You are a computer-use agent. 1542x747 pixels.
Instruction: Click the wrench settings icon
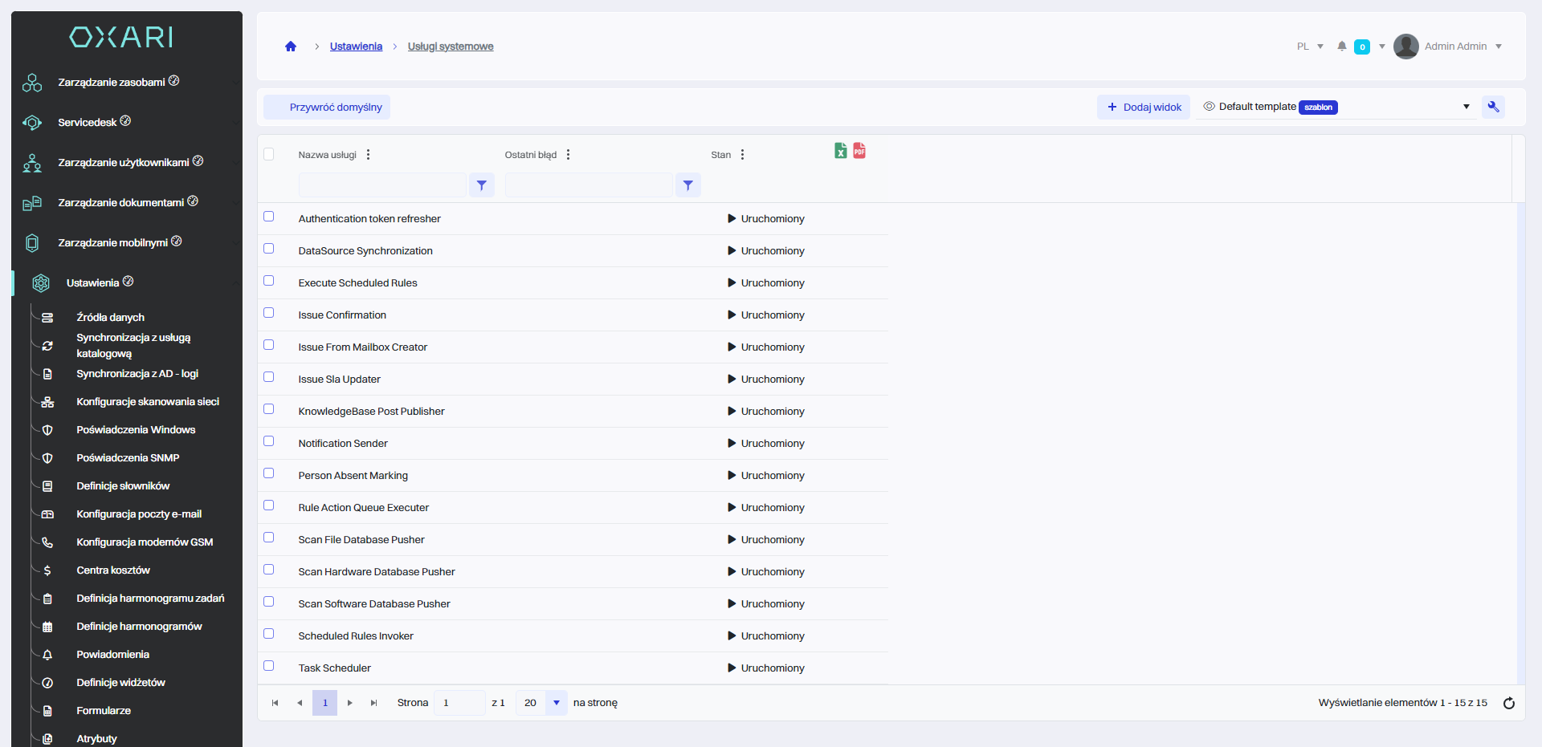1493,107
